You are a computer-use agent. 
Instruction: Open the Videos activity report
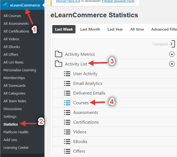click(80, 132)
